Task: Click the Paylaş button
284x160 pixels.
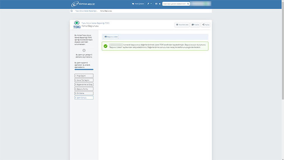Action: click(206, 25)
